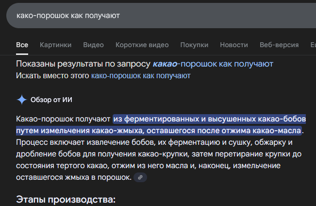The width and height of the screenshot is (316, 206).
Task: Click the AI overview sparkle icon
Action: tap(22, 100)
